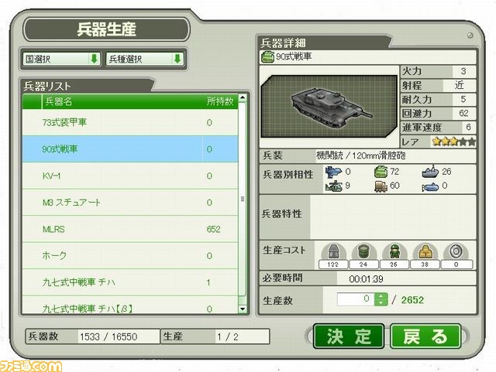Click the submarine affinity icon
Screen dimensions: 496x372
click(x=430, y=187)
